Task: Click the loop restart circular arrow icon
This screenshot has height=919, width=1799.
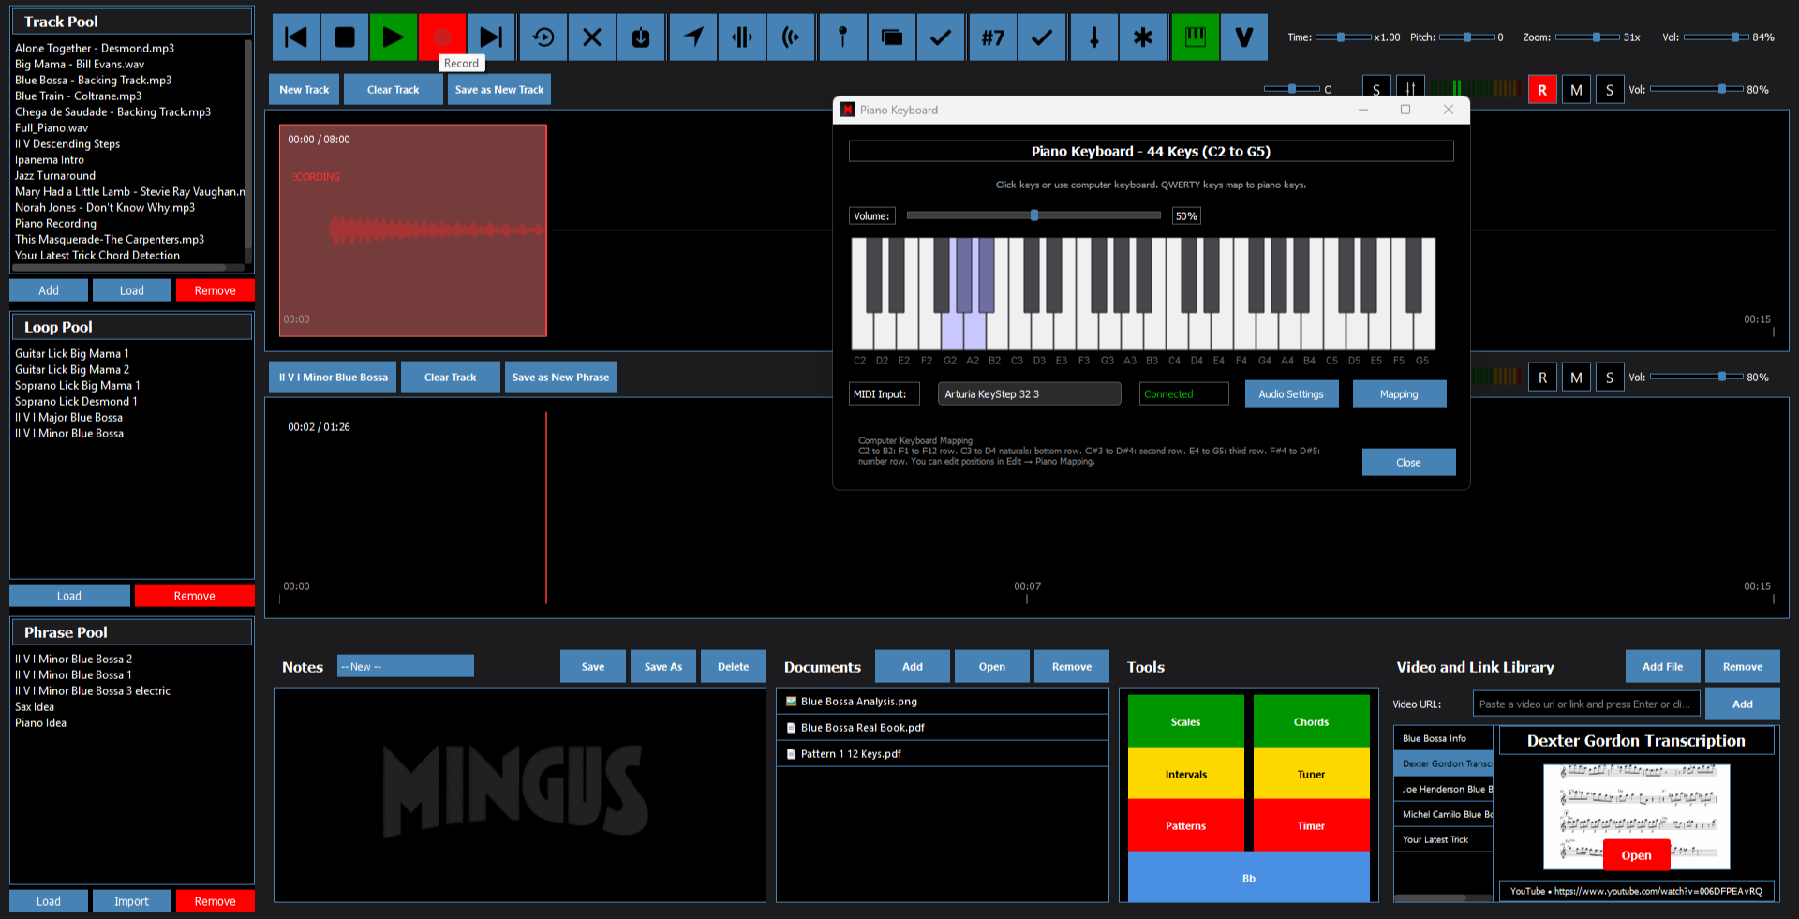Action: click(x=543, y=37)
